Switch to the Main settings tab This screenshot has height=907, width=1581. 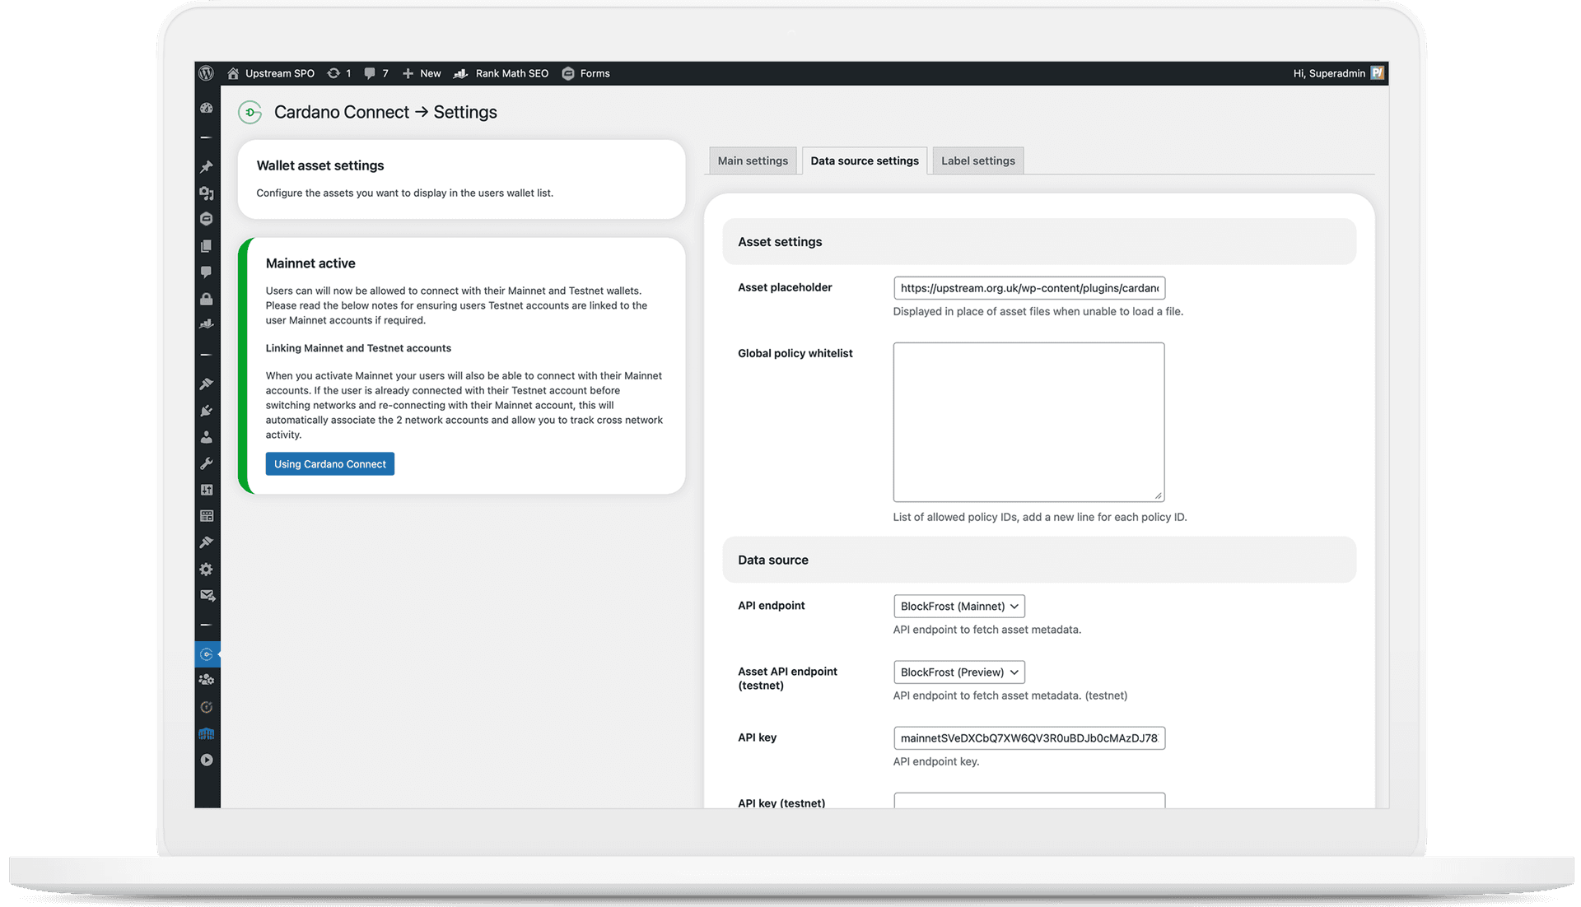coord(752,160)
